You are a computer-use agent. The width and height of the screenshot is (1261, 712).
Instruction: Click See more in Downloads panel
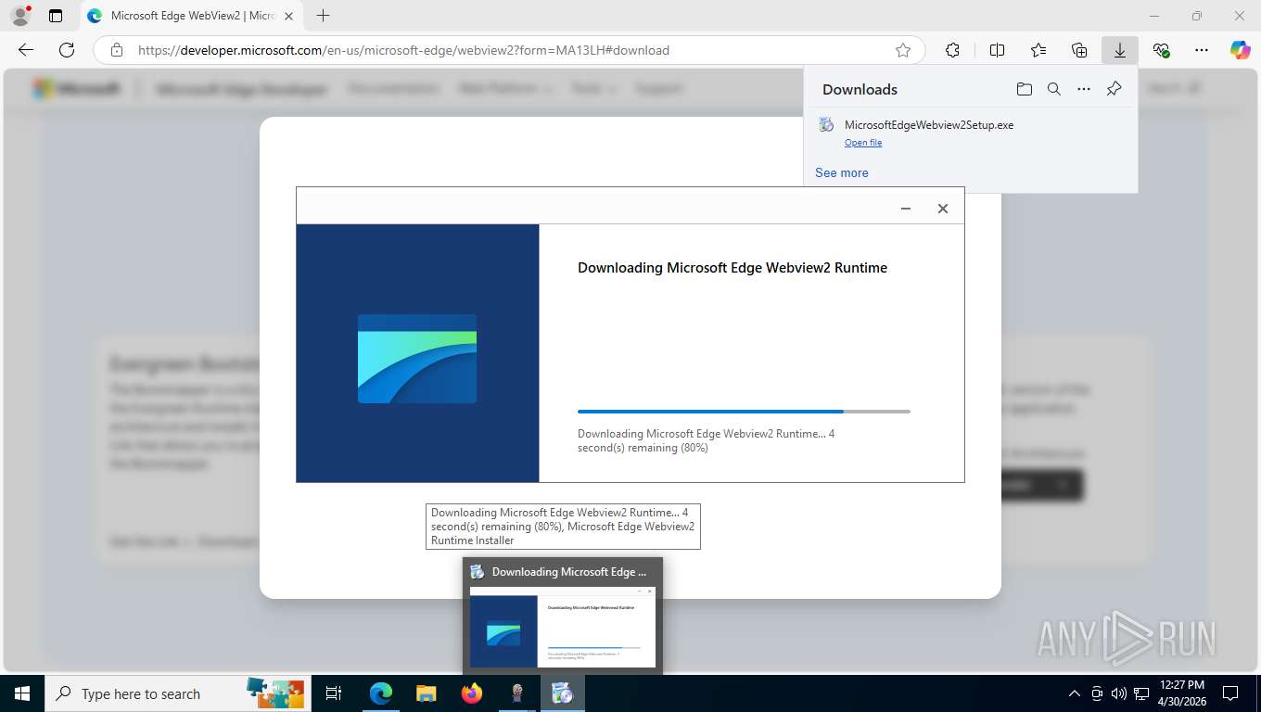click(x=842, y=172)
